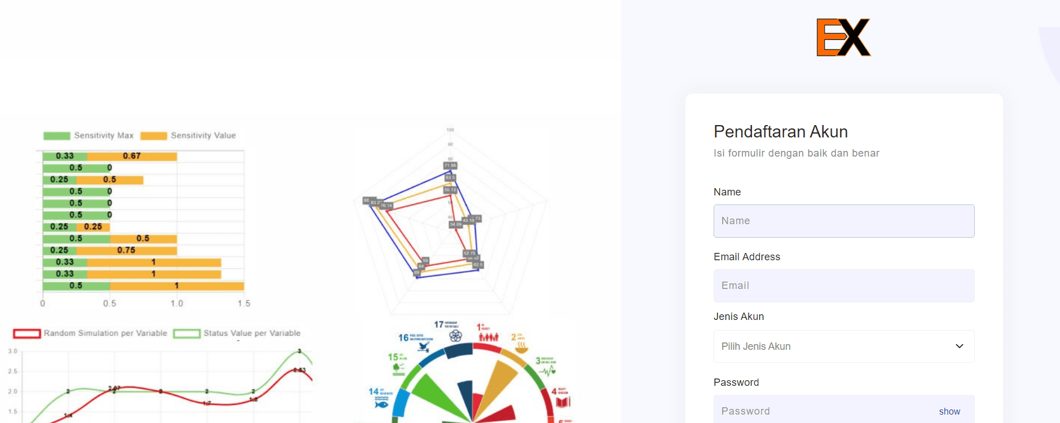The image size is (1060, 423).
Task: Toggle Status Value per Variable legend
Action: 237,333
